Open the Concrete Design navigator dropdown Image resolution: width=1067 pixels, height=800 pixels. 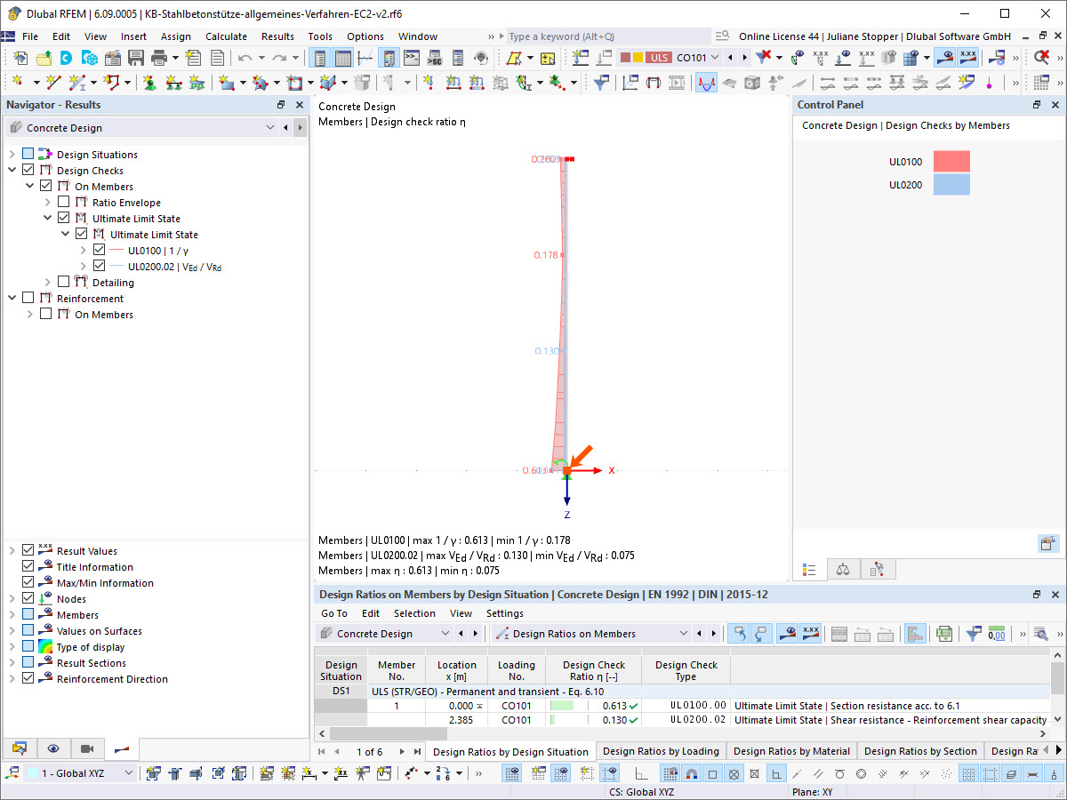pos(269,127)
